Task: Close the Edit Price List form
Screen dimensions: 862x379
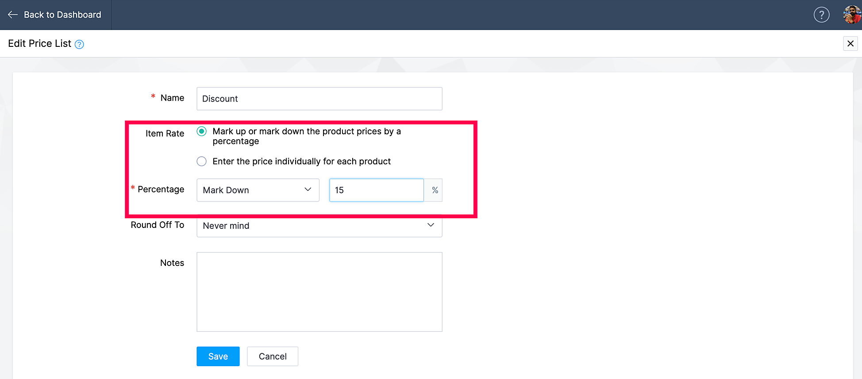Action: coord(850,43)
